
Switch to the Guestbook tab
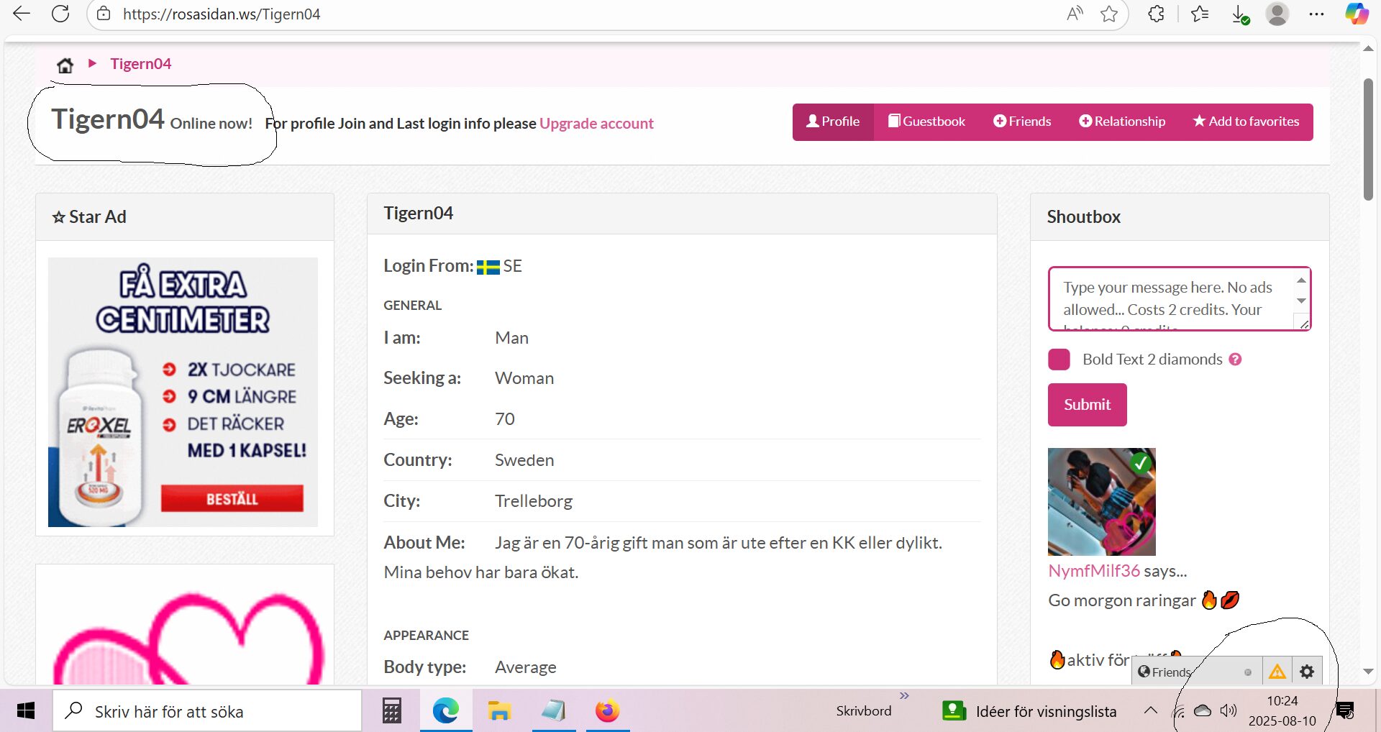click(926, 122)
